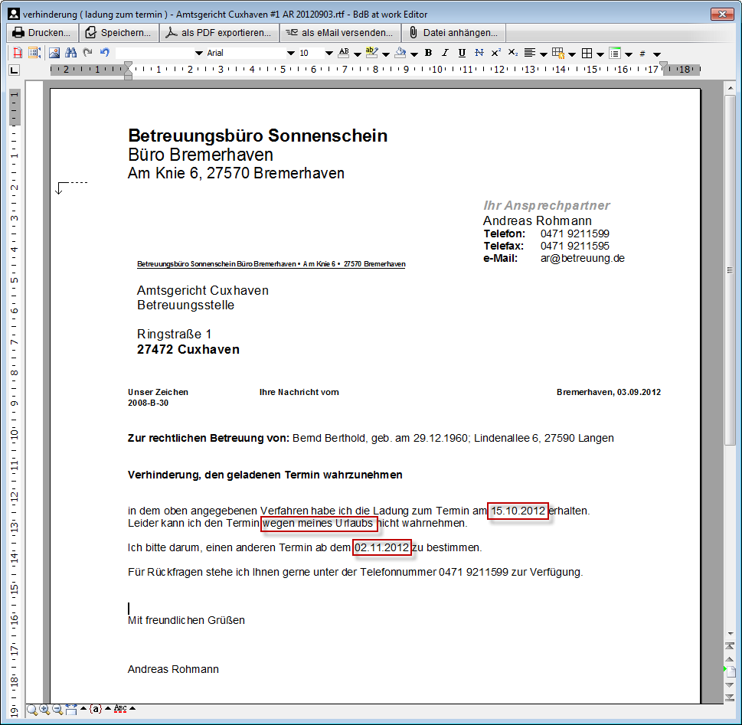Image resolution: width=742 pixels, height=725 pixels.
Task: Click the ruler's left indent marker
Action: tap(128, 70)
